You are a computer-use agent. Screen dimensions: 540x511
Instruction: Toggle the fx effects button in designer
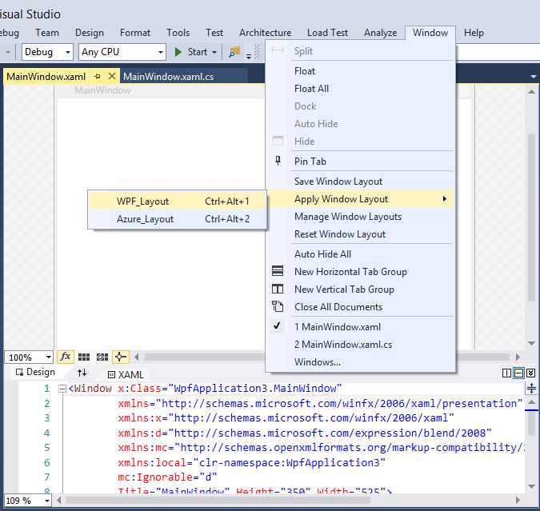[x=66, y=357]
